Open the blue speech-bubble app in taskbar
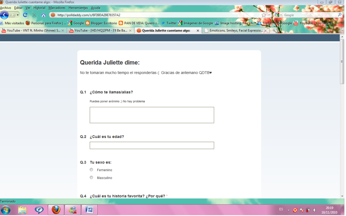The width and height of the screenshot is (346, 216). click(x=39, y=210)
